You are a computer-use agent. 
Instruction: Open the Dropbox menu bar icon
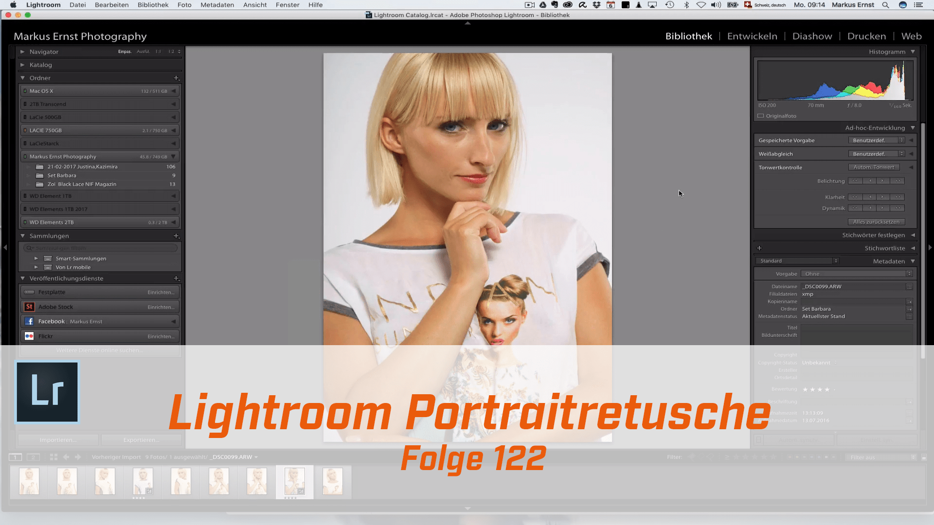tap(596, 5)
